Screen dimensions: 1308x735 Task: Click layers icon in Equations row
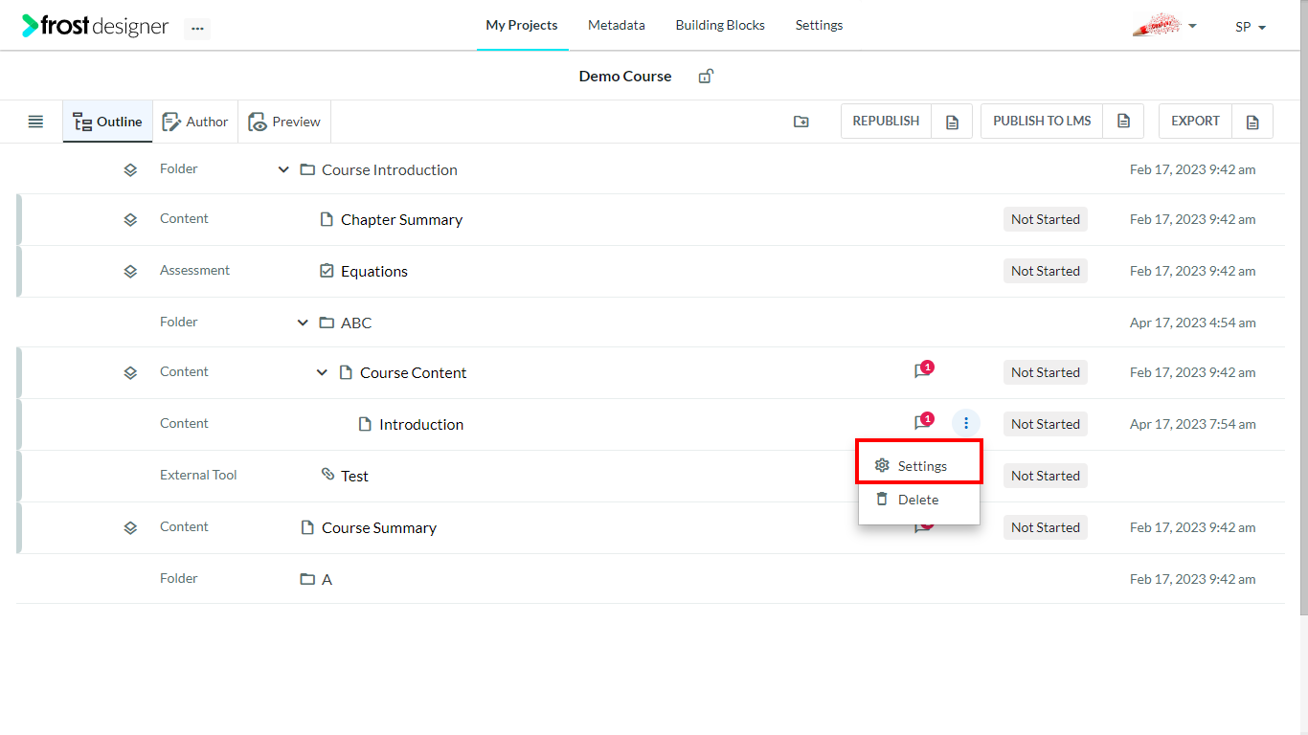click(130, 272)
